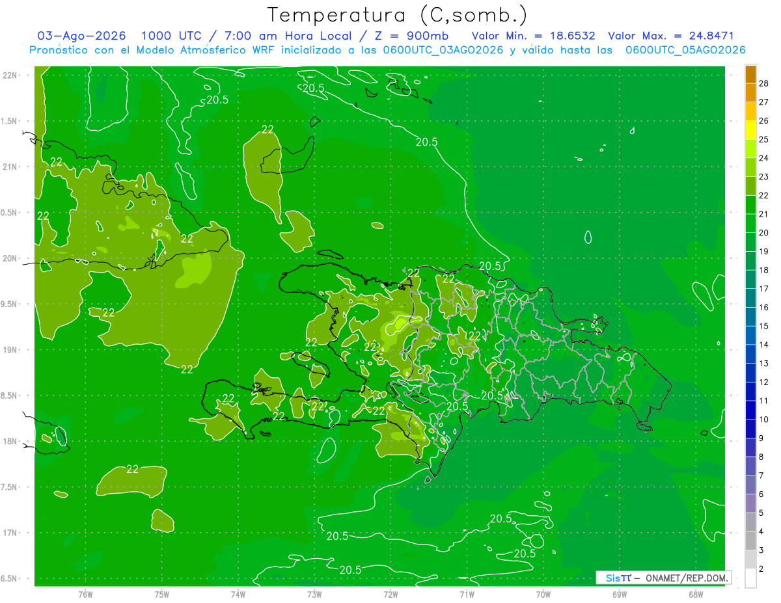Click 'Pronóstico con el Modelo Atmosférico WRF'
The height and width of the screenshot is (603, 781).
click(153, 50)
